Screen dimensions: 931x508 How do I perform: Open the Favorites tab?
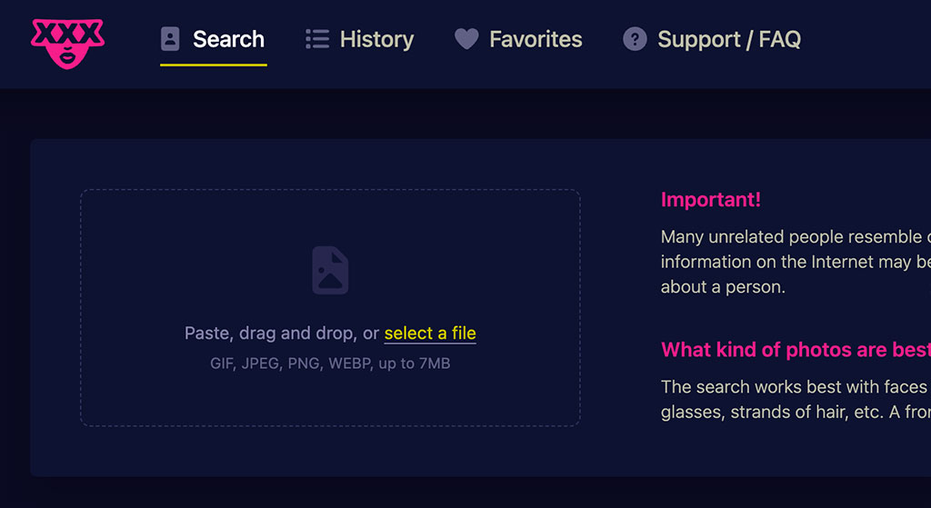[x=518, y=39]
